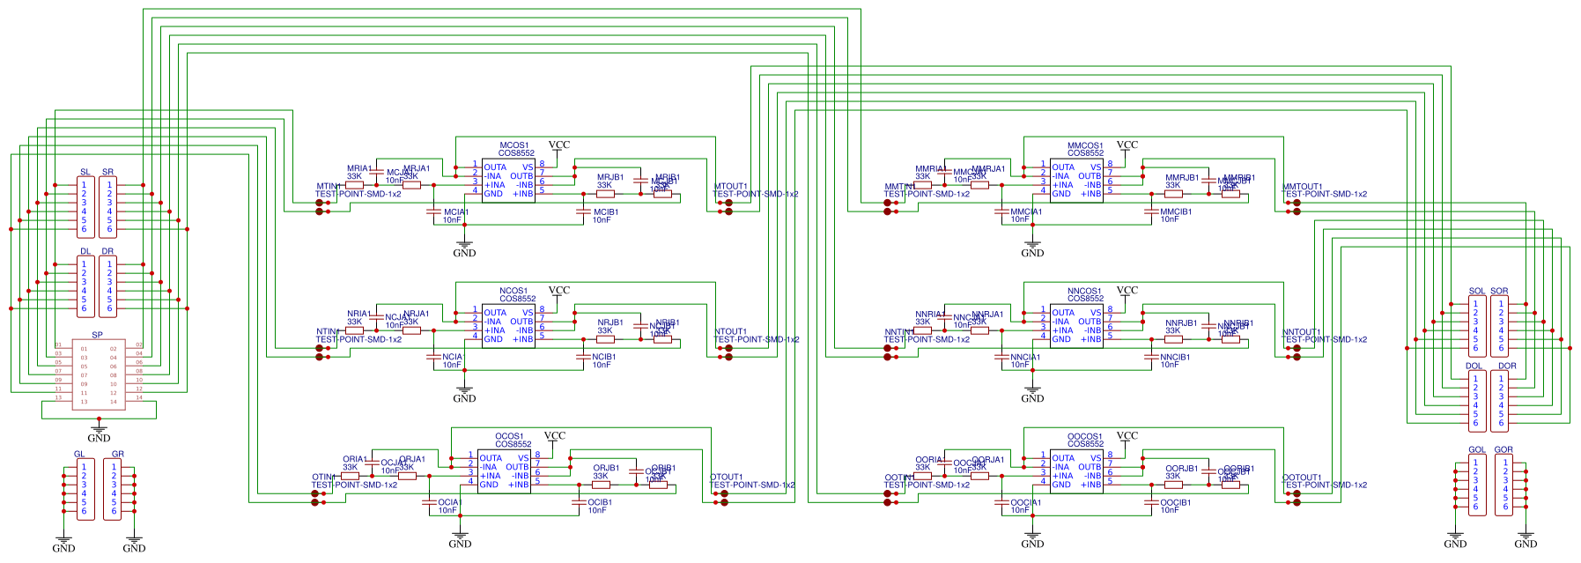Select the NCIA1 10nF capacitor
Image resolution: width=1581 pixels, height=563 pixels.
pyautogui.click(x=433, y=357)
